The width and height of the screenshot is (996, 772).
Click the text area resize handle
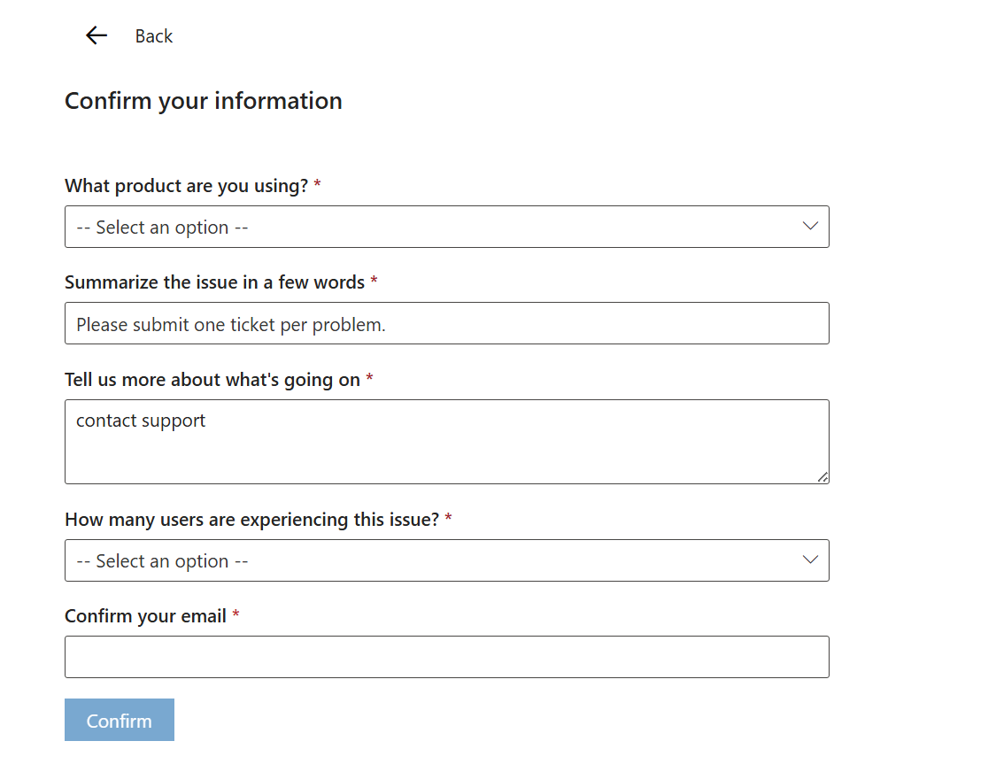[x=822, y=477]
